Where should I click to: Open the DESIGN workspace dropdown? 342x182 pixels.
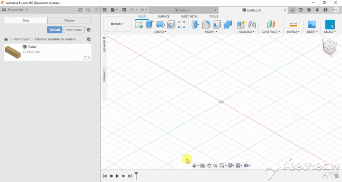coord(117,24)
